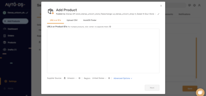
Task: Open the user profile icon in top bar
Action: [199, 5]
